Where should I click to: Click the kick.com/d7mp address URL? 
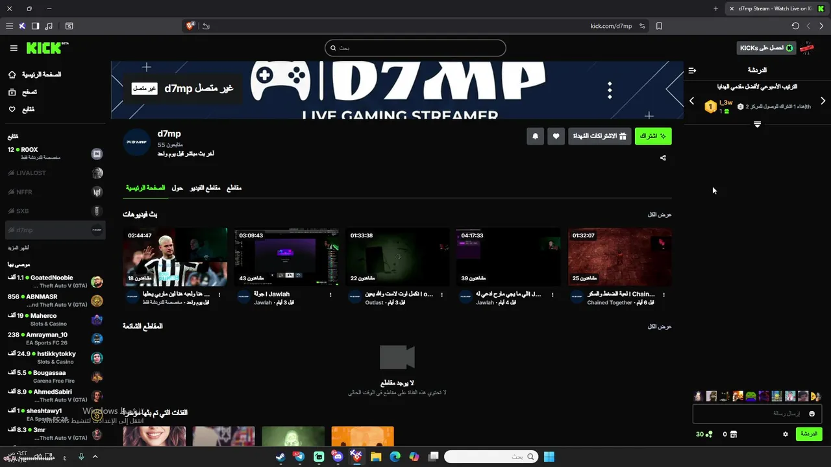pyautogui.click(x=611, y=26)
